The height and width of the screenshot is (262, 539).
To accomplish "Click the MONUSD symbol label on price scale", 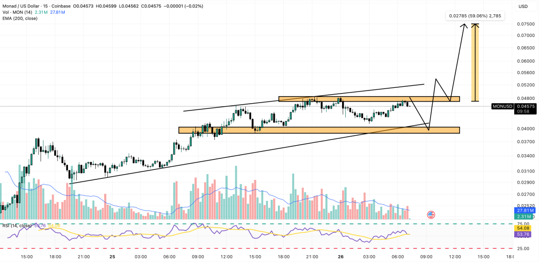I will click(x=502, y=106).
